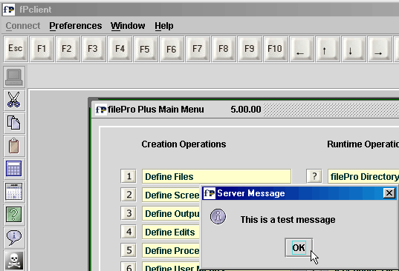Click the number 1 button

point(129,176)
